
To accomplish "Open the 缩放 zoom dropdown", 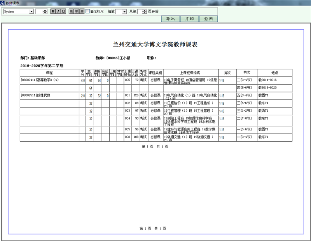I will click(x=124, y=12).
